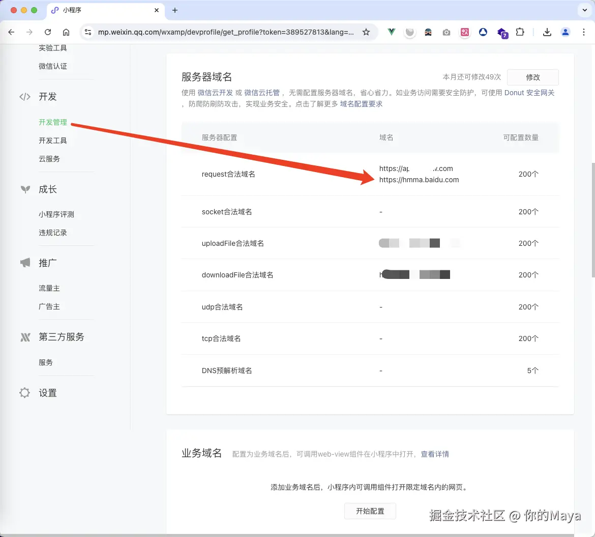Open 实验工具 in sidebar
The image size is (595, 537).
(x=53, y=48)
